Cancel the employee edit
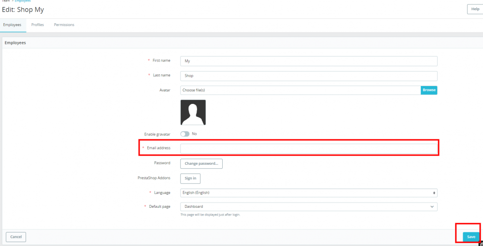This screenshot has width=483, height=246. (16, 237)
